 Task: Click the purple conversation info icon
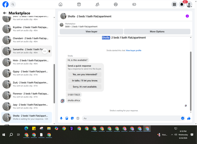pos(187,16)
